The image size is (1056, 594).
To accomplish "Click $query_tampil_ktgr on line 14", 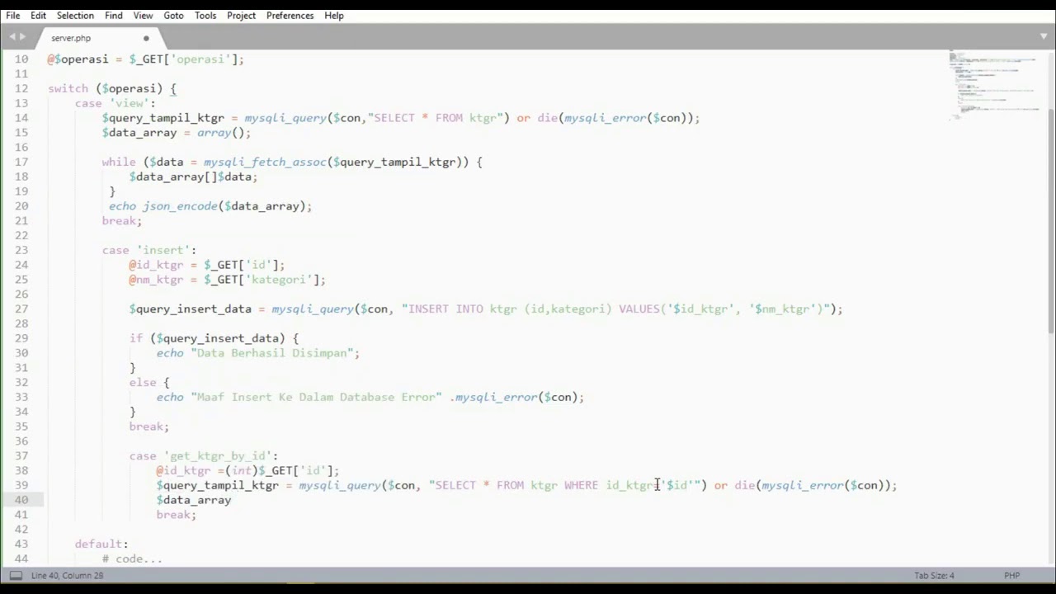I will (163, 118).
